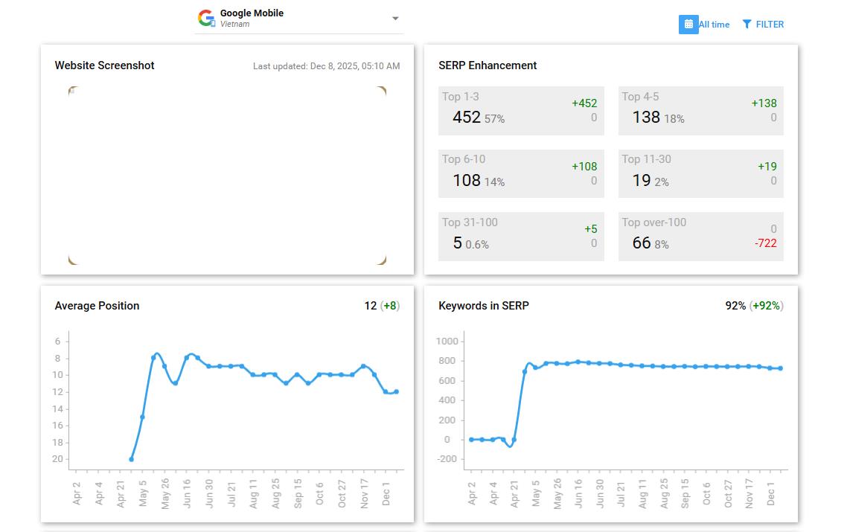Click the last data point on Keywords in SERP chart
This screenshot has height=532, width=847.
coord(781,368)
